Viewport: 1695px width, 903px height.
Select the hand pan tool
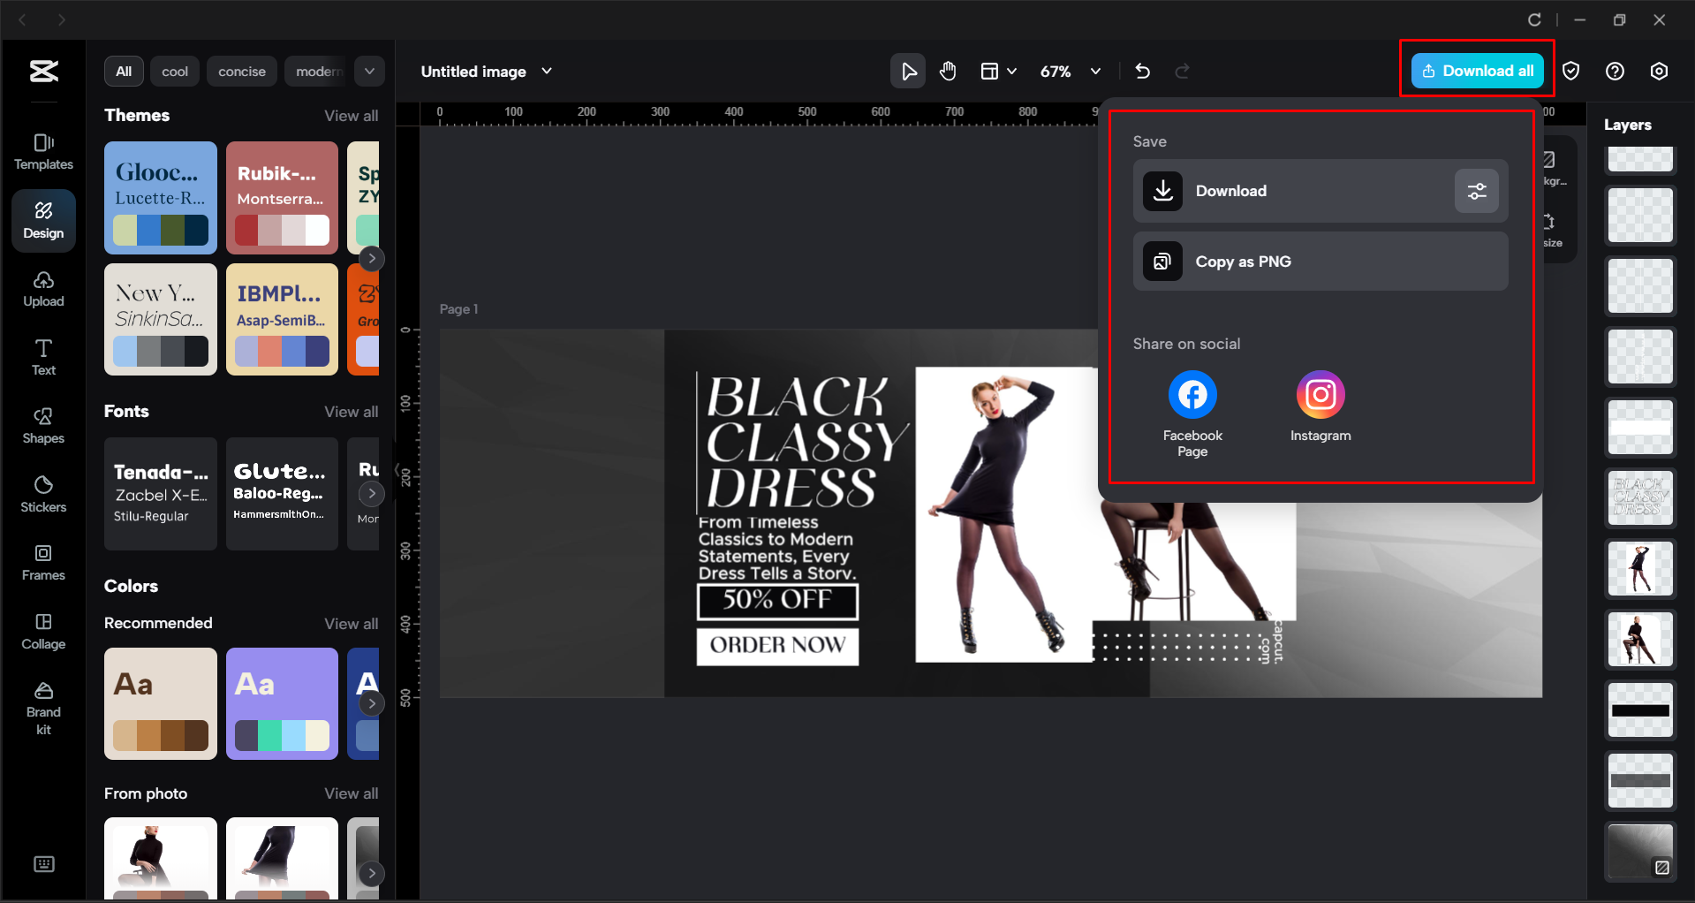tap(948, 71)
